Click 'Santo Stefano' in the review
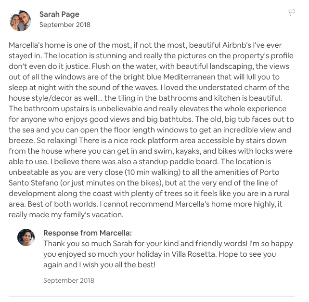Viewport: 309px width, 302px height. point(34,183)
